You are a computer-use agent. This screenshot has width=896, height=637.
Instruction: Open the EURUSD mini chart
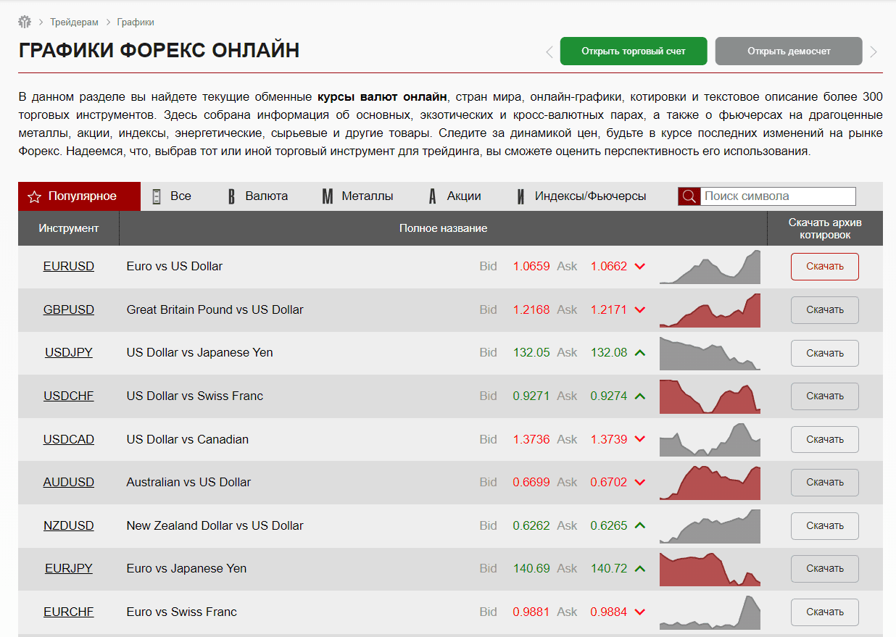(x=710, y=267)
